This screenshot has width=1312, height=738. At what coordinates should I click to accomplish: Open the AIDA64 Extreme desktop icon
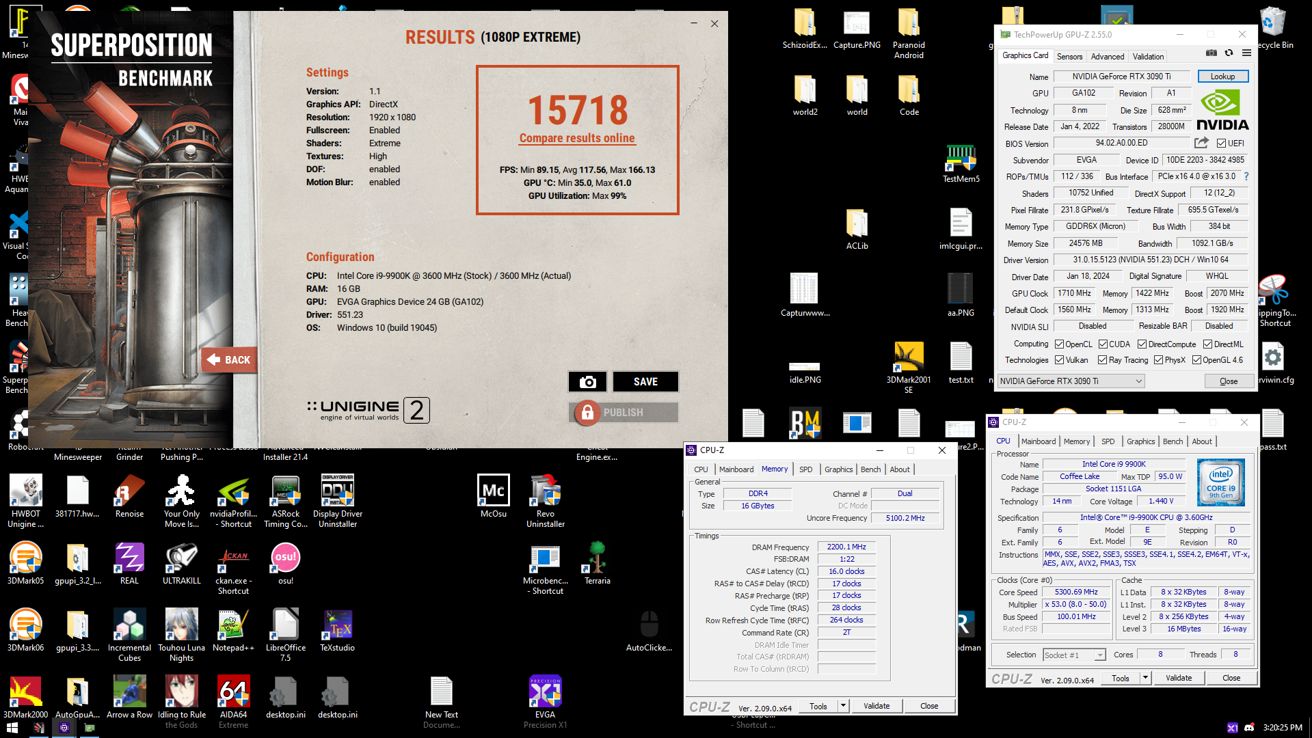click(234, 702)
